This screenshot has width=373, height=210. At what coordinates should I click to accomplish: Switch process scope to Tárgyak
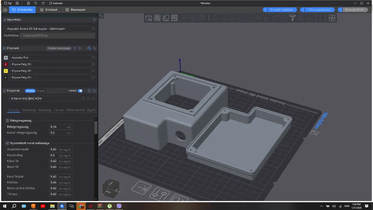tap(41, 91)
